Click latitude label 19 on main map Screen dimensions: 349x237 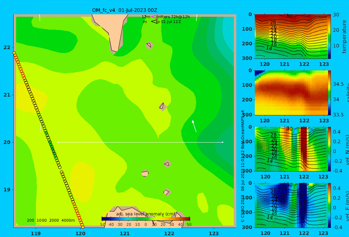point(7,190)
